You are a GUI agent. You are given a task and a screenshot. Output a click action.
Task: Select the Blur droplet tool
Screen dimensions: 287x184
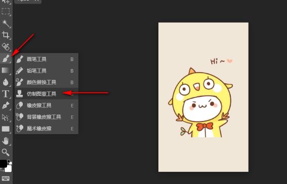coord(6,82)
